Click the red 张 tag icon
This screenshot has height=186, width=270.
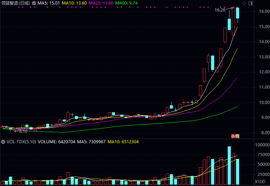[232, 136]
